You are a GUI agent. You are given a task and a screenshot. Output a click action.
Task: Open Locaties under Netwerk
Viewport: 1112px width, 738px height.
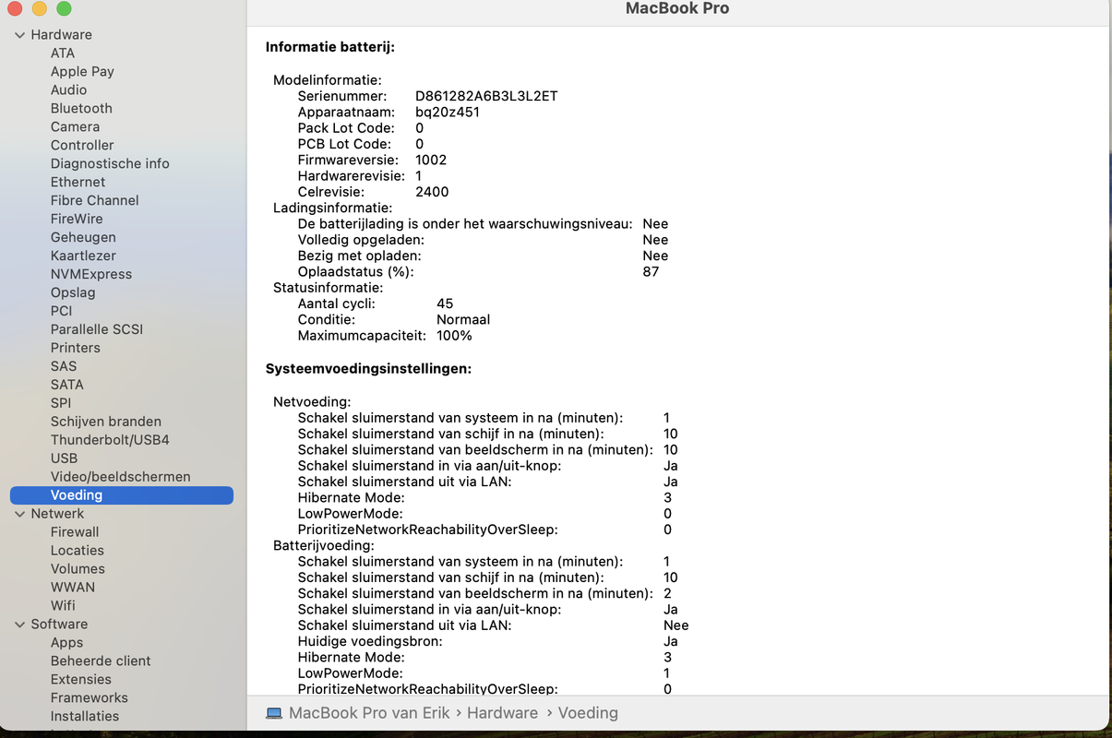[78, 551]
